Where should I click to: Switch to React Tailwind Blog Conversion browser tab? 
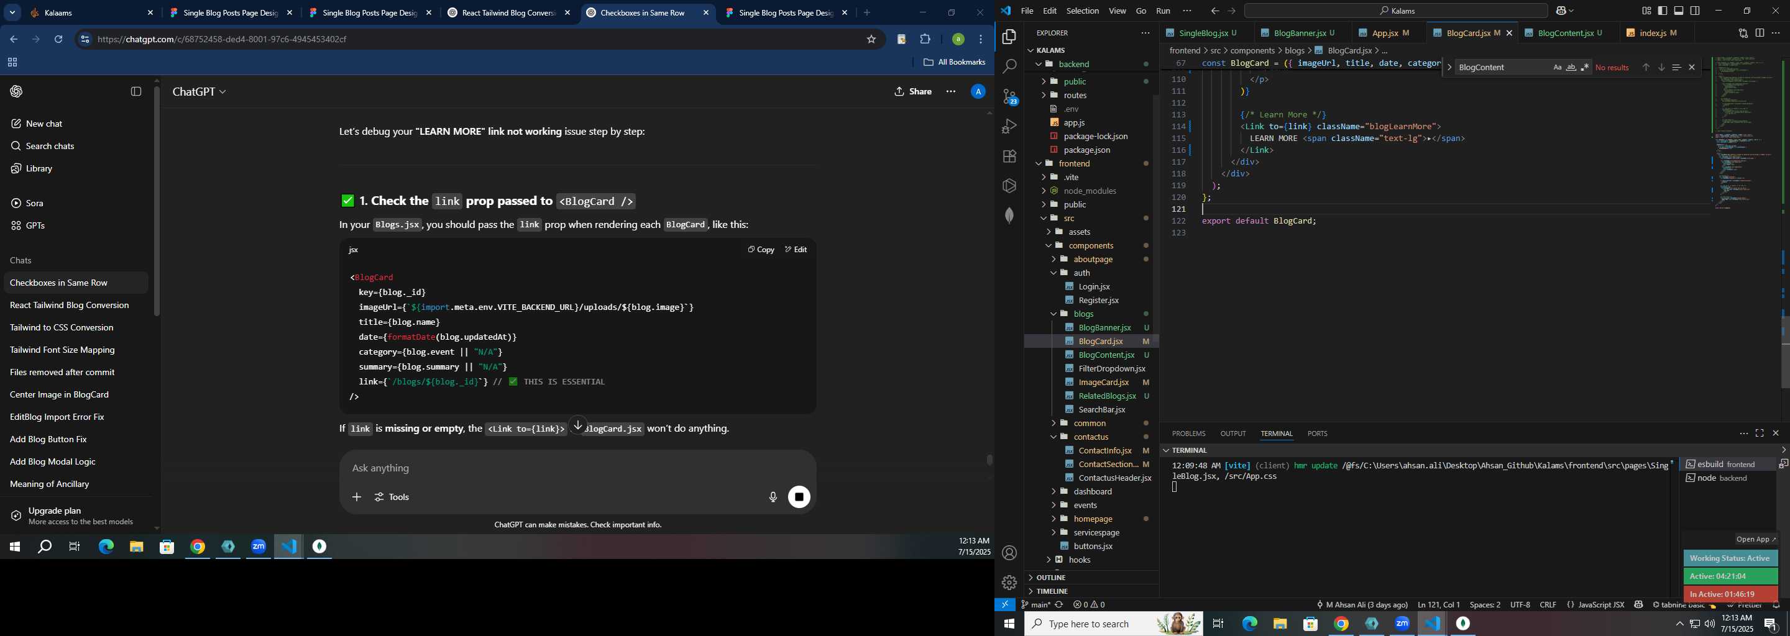point(508,13)
